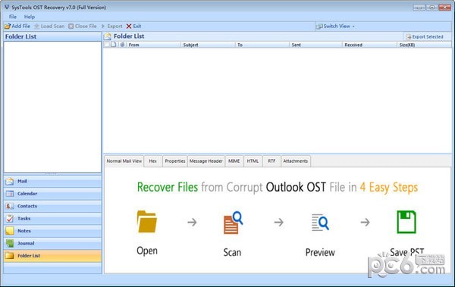Click the Add File toolbar icon
Viewport: 455px width, 287px height.
tap(8, 27)
